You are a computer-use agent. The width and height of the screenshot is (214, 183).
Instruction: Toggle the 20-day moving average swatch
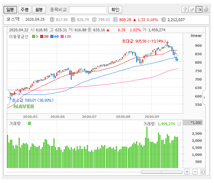point(42,37)
